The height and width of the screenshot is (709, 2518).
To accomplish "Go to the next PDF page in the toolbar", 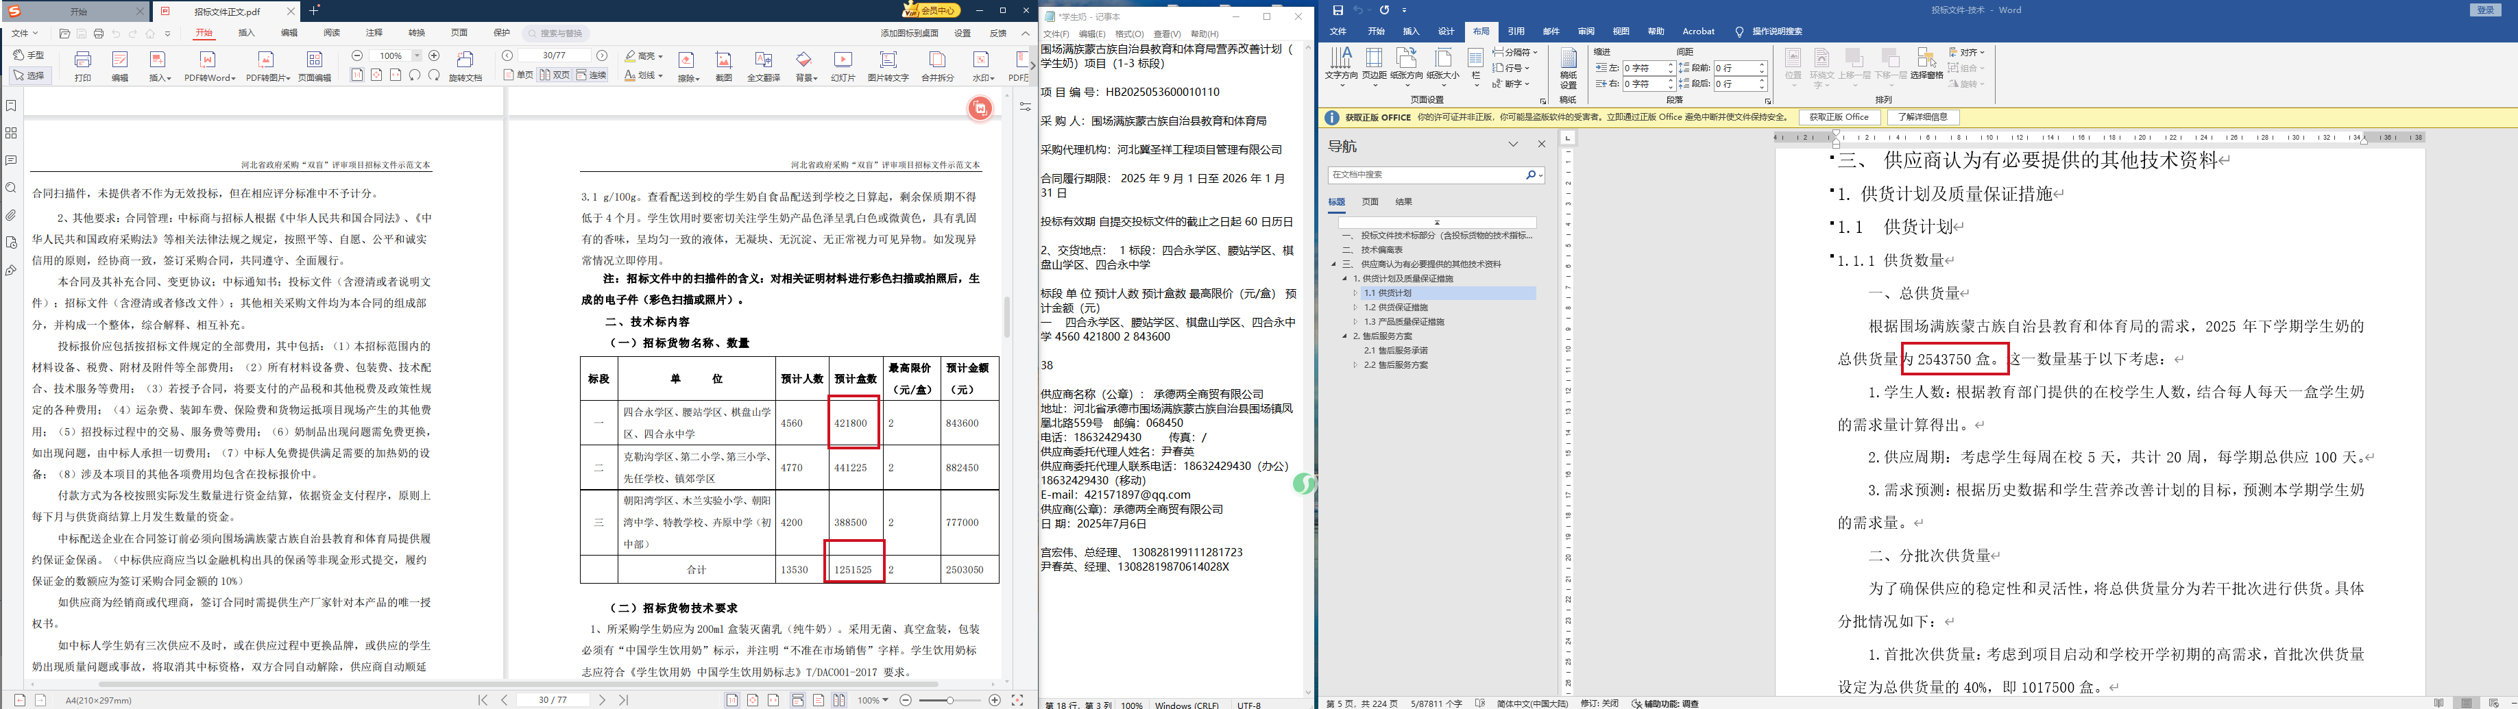I will tap(602, 55).
